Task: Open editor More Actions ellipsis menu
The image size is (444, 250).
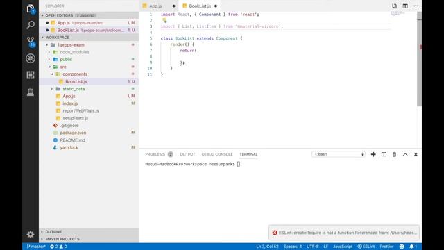Action: pos(416,6)
